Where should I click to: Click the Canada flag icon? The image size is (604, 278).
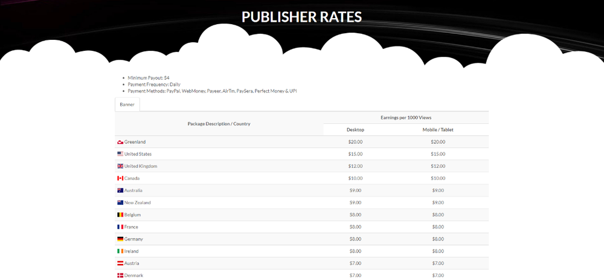120,178
